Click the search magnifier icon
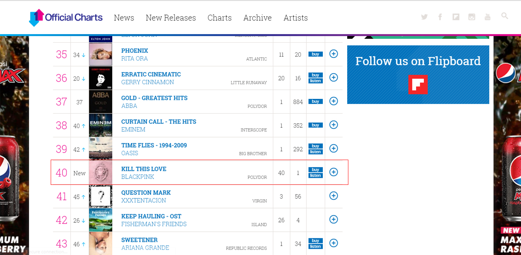Screen dimensions: 521x255 click(x=504, y=16)
